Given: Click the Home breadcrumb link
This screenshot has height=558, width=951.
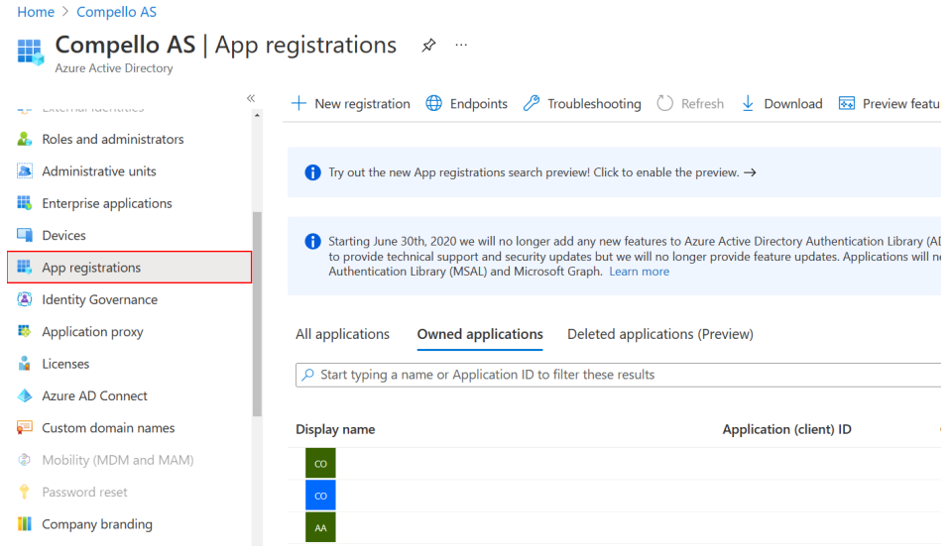Looking at the screenshot, I should 35,12.
